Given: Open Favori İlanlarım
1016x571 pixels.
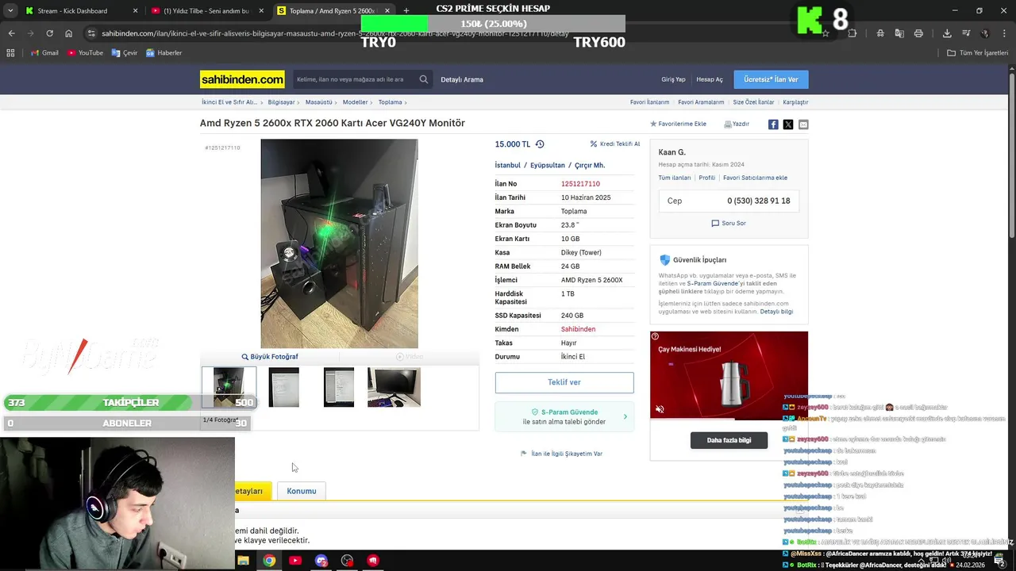Looking at the screenshot, I should [x=649, y=102].
